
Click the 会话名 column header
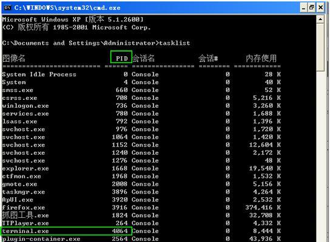coord(143,59)
